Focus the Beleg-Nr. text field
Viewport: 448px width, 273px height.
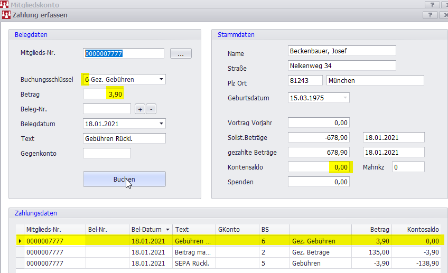pyautogui.click(x=107, y=109)
